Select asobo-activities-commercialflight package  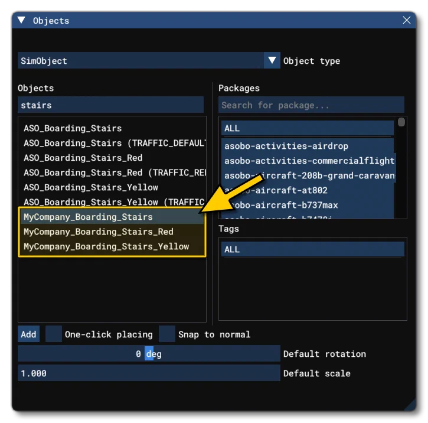click(308, 161)
